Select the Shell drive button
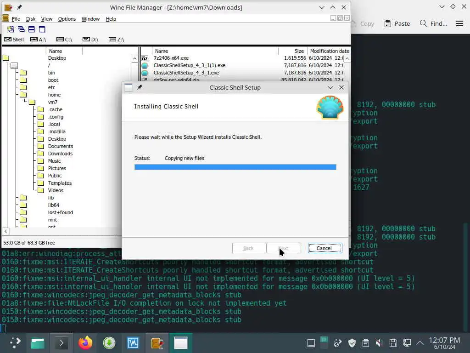Viewport: 470px width, 353px height. [14, 40]
